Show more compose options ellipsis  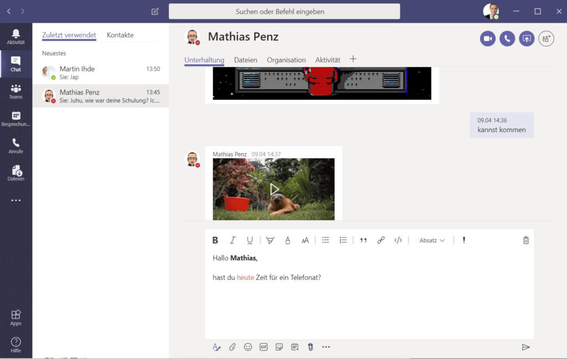tap(326, 347)
